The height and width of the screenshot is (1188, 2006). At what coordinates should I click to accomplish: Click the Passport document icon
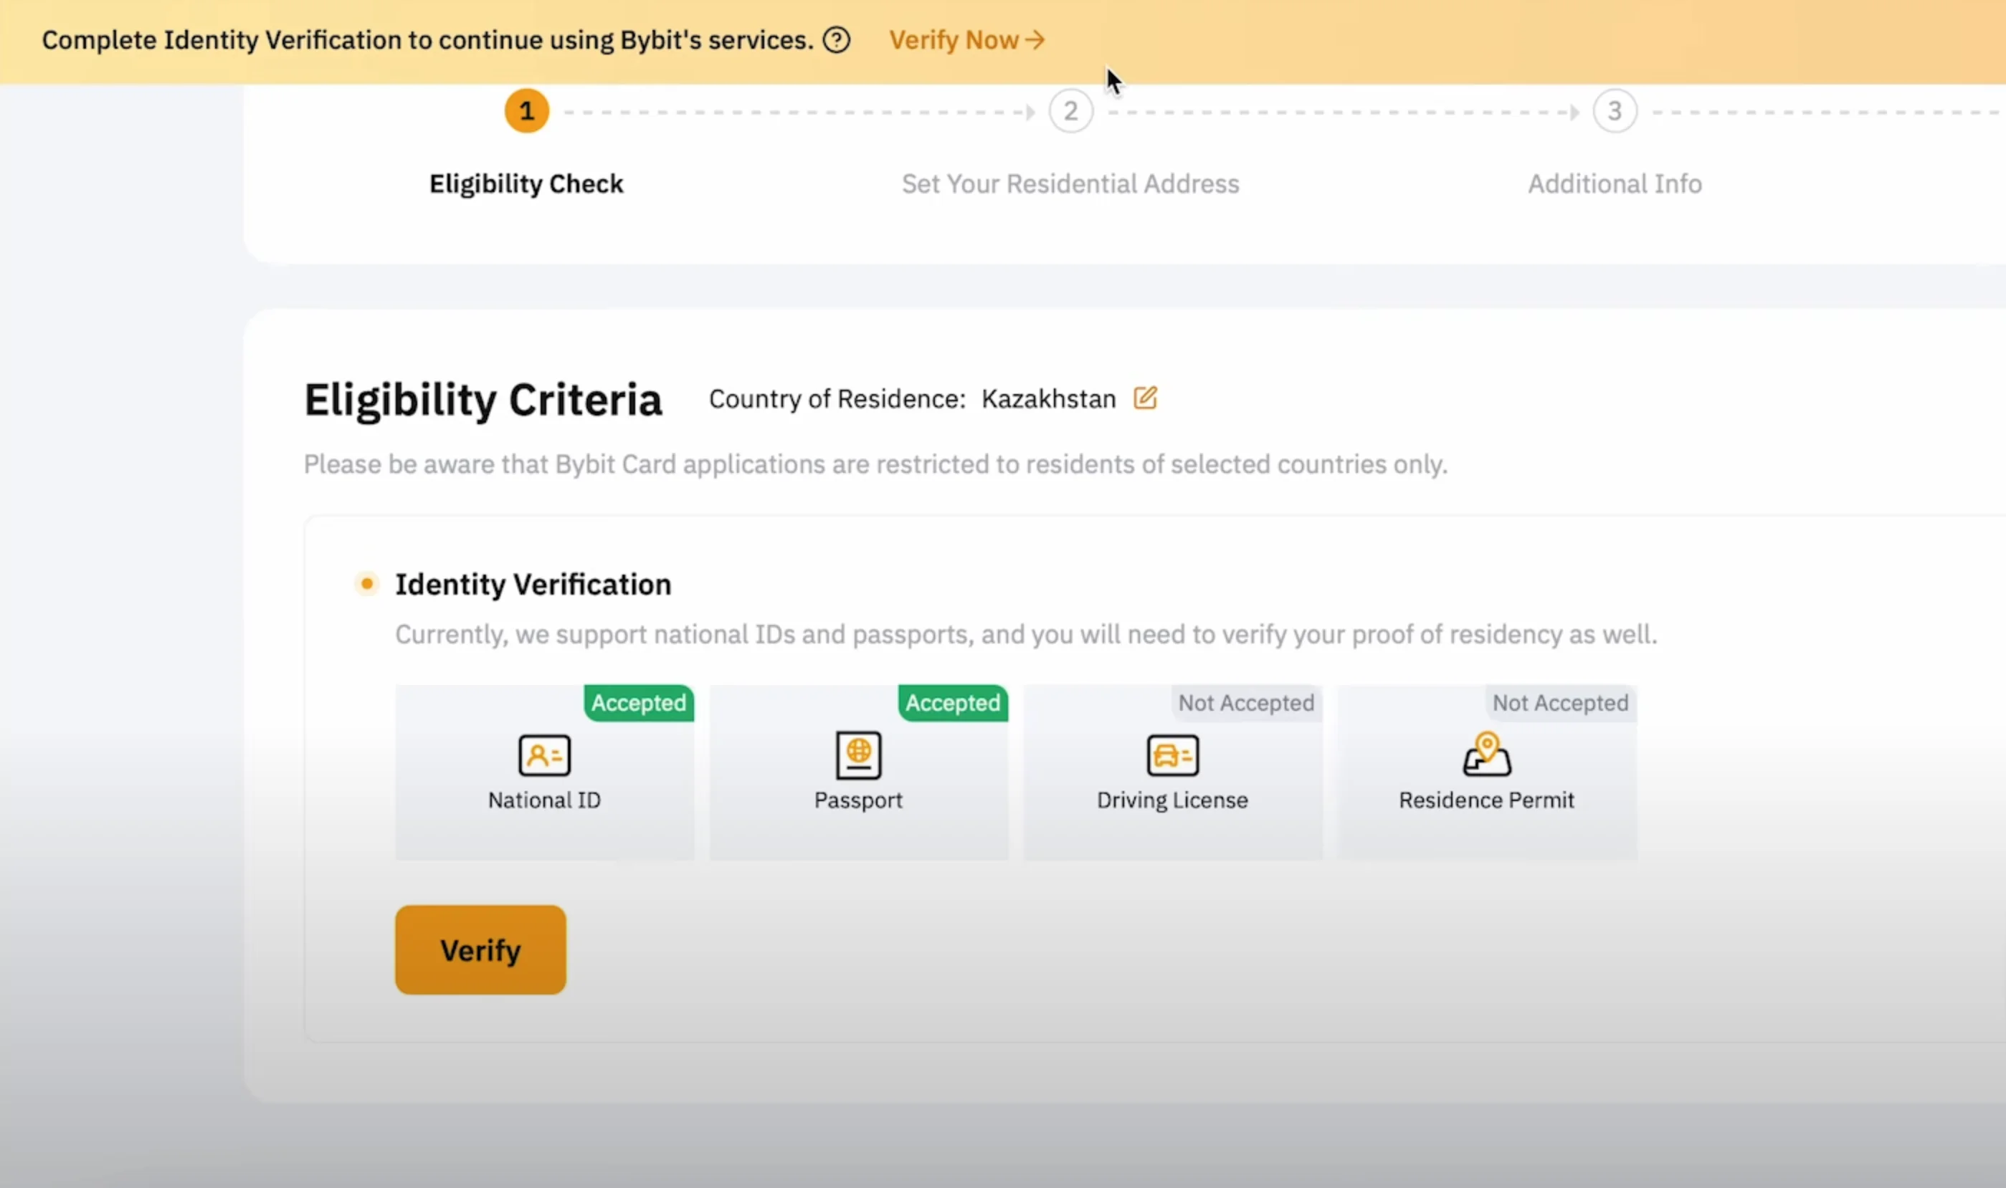click(858, 755)
